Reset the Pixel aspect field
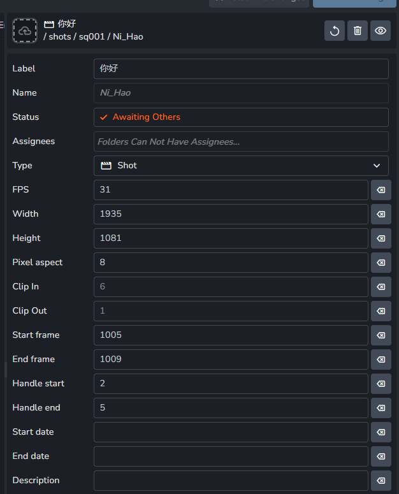 (381, 263)
